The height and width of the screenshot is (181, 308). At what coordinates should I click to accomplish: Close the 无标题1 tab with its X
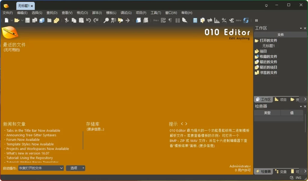(x=32, y=6)
